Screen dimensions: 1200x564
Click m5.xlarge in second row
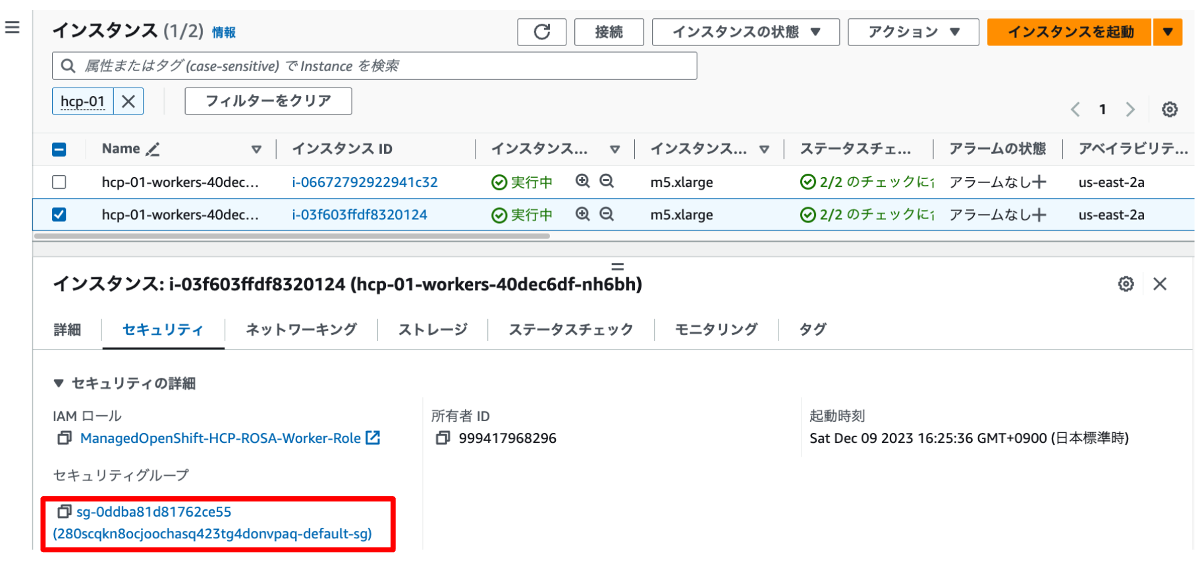pyautogui.click(x=682, y=215)
